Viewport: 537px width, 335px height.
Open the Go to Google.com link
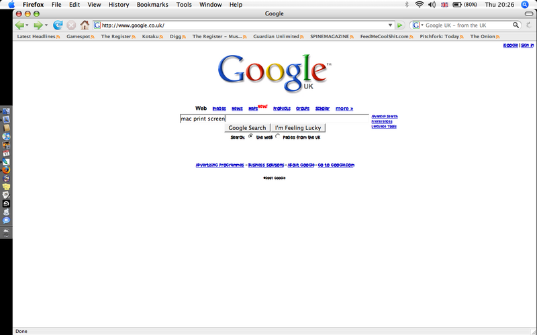336,165
